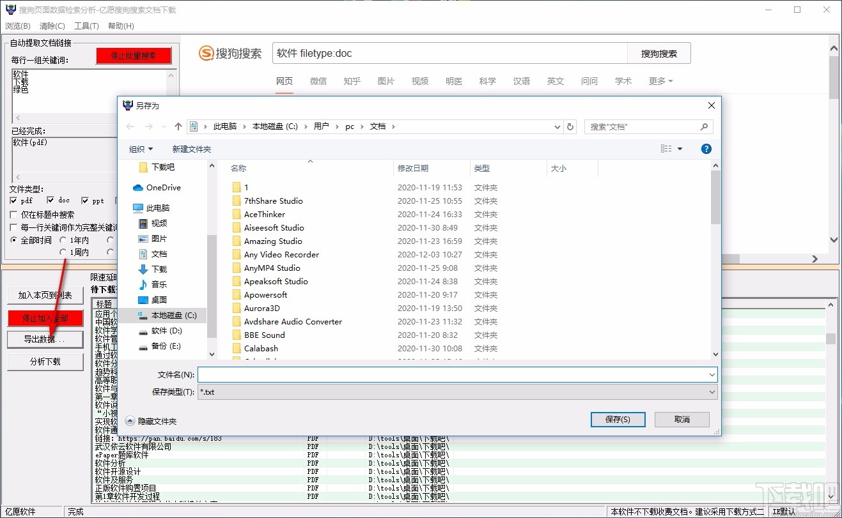Click the up-folder navigation arrow icon
The height and width of the screenshot is (518, 842).
pyautogui.click(x=178, y=126)
